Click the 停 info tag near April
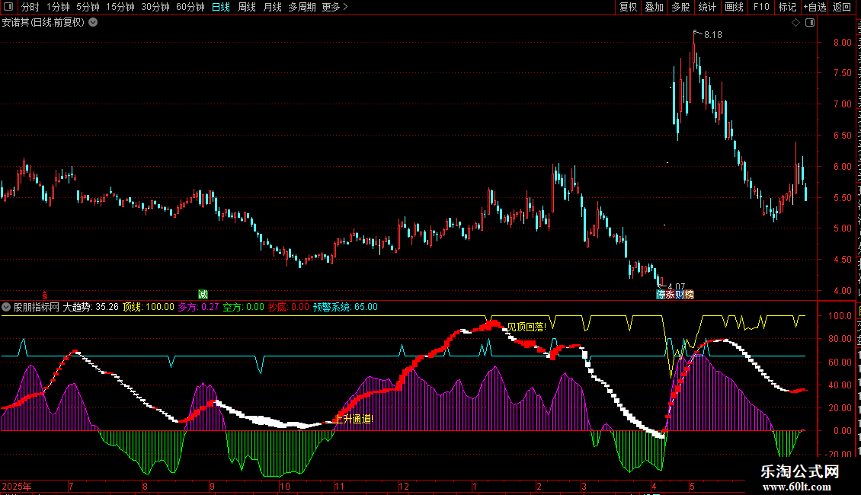The height and width of the screenshot is (495, 861). click(661, 295)
